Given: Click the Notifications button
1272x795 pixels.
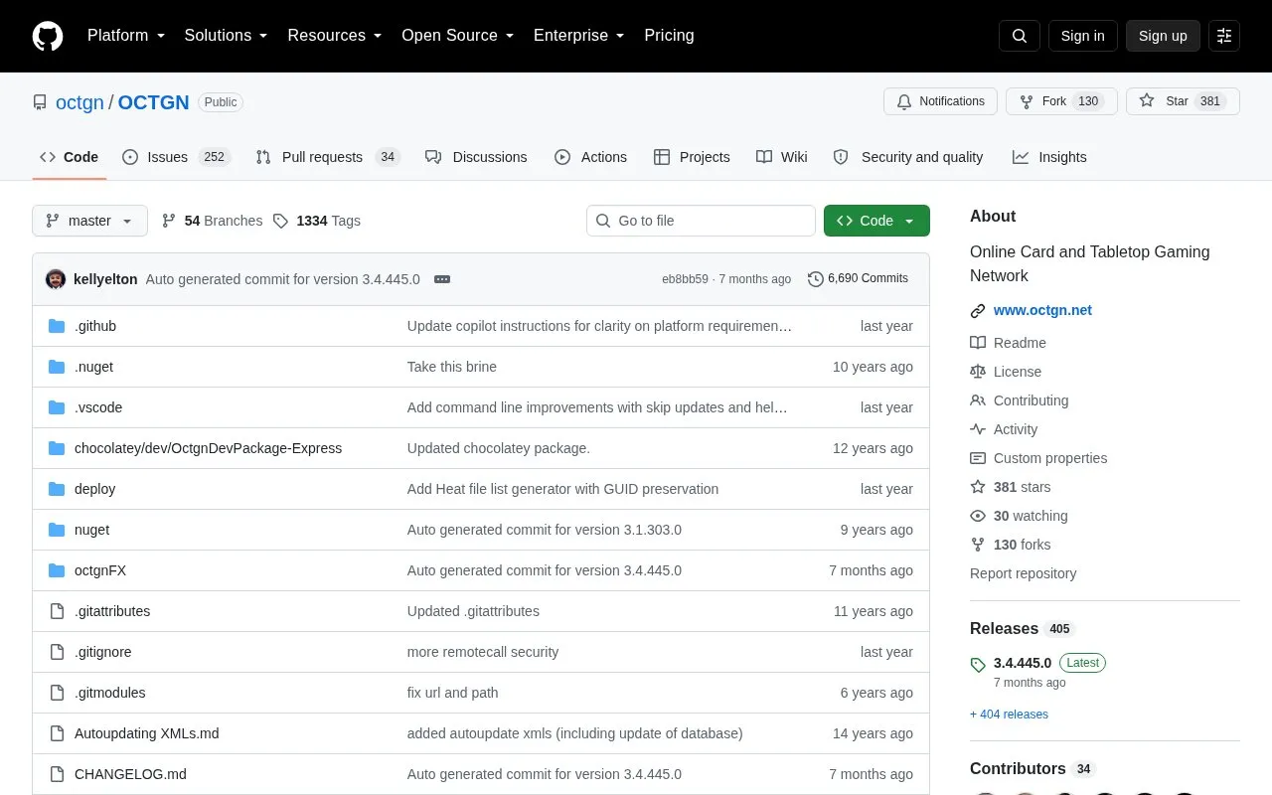Looking at the screenshot, I should pyautogui.click(x=940, y=101).
